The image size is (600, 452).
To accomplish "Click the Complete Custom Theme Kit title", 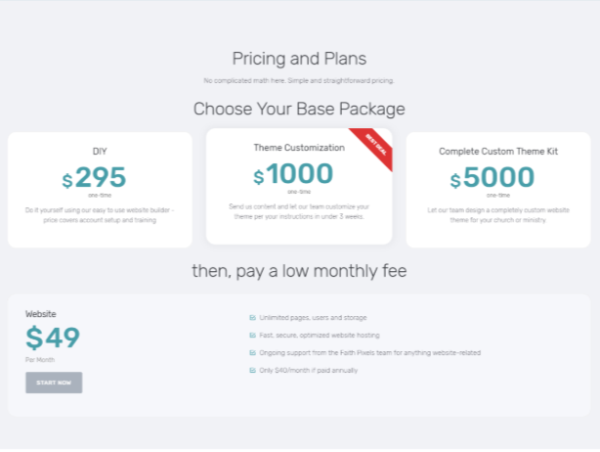I will pos(498,152).
